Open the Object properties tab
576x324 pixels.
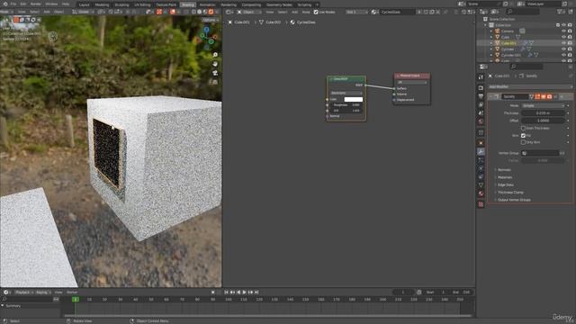(x=481, y=142)
